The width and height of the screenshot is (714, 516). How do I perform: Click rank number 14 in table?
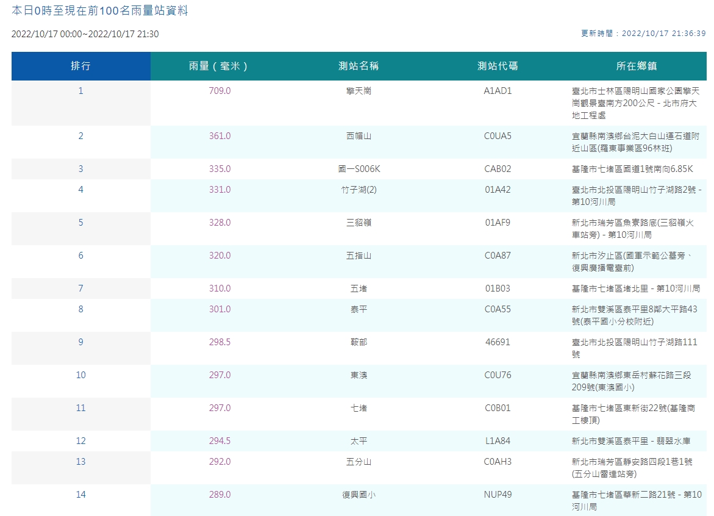click(80, 495)
